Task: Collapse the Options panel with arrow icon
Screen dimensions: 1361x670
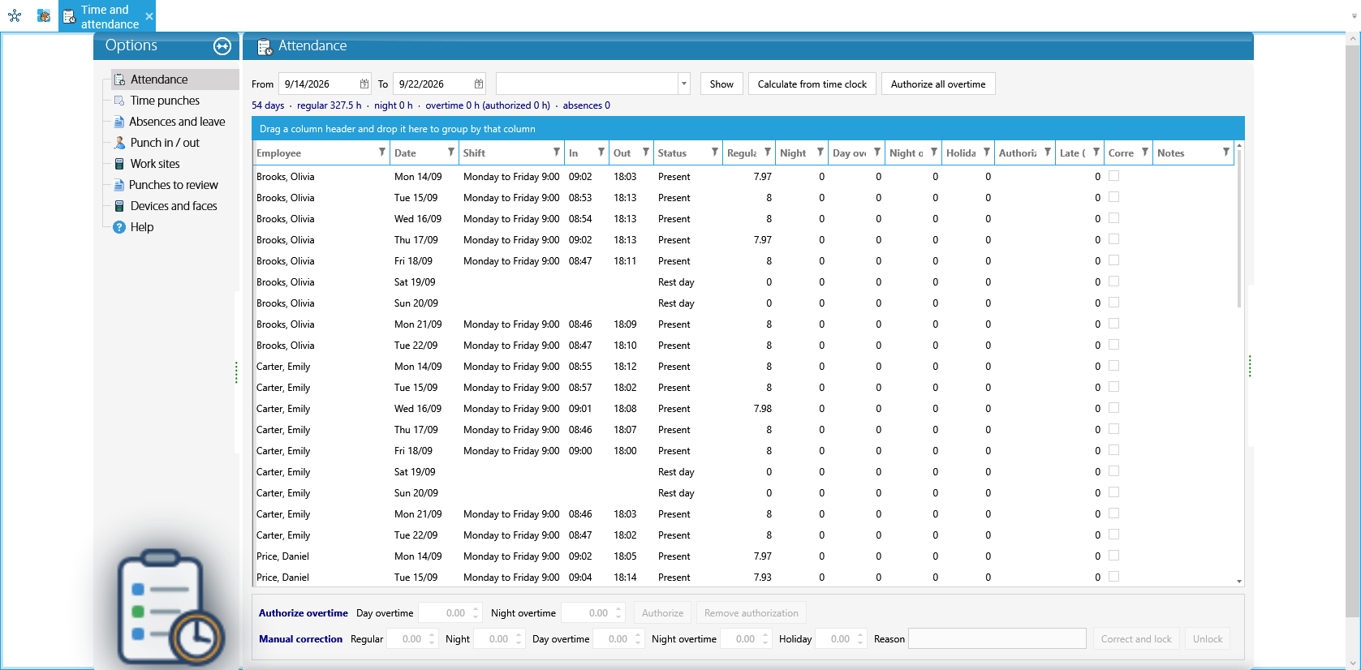Action: tap(222, 46)
